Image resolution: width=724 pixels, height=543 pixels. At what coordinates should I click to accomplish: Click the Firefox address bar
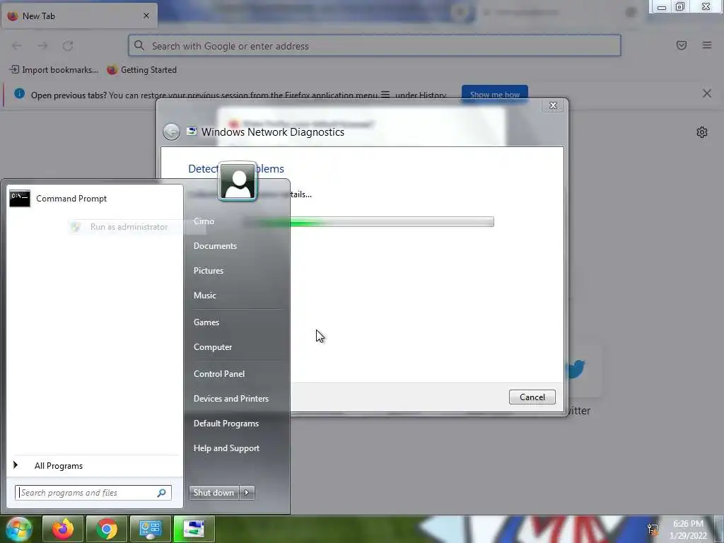pyautogui.click(x=375, y=46)
